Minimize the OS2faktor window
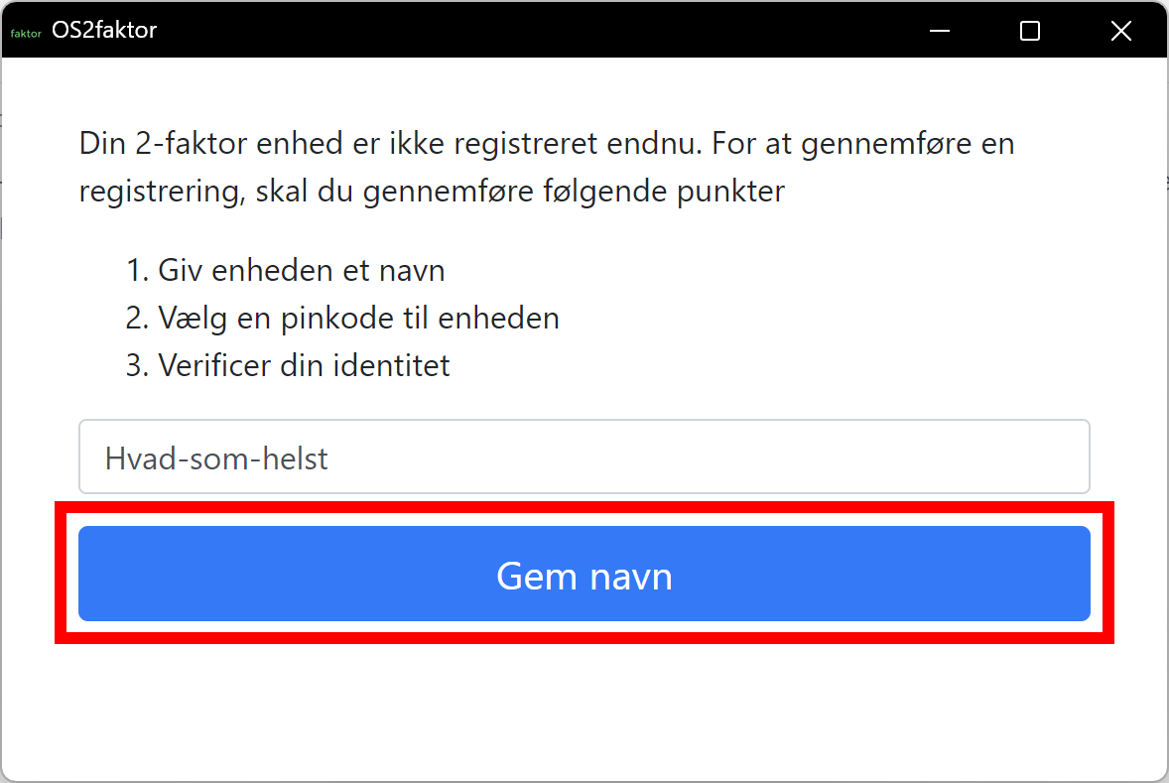 (x=940, y=32)
